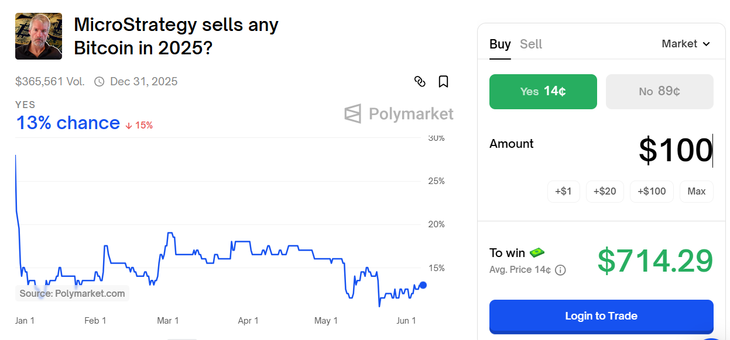730x340 pixels.
Task: Click the money emoji beside To win
Action: [x=537, y=252]
